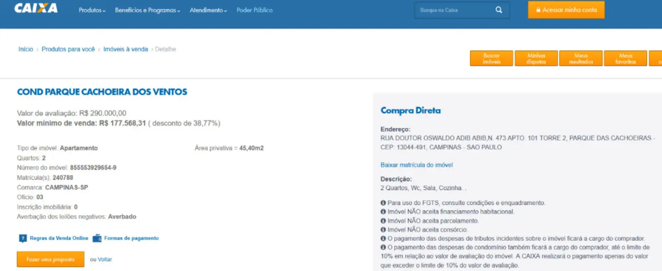Click the search magnifier icon

point(499,10)
